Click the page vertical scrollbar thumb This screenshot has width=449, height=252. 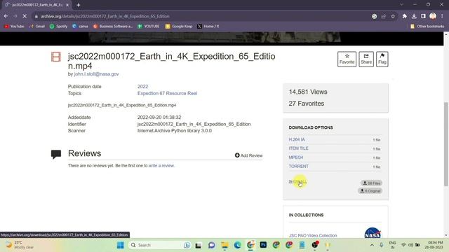click(446, 144)
